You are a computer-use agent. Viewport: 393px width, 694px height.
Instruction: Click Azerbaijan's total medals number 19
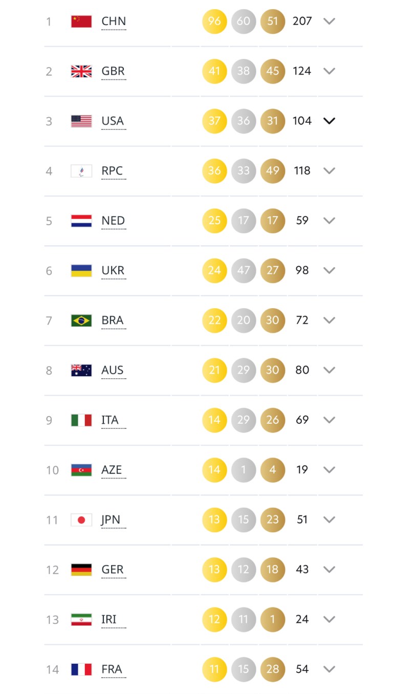click(x=302, y=470)
